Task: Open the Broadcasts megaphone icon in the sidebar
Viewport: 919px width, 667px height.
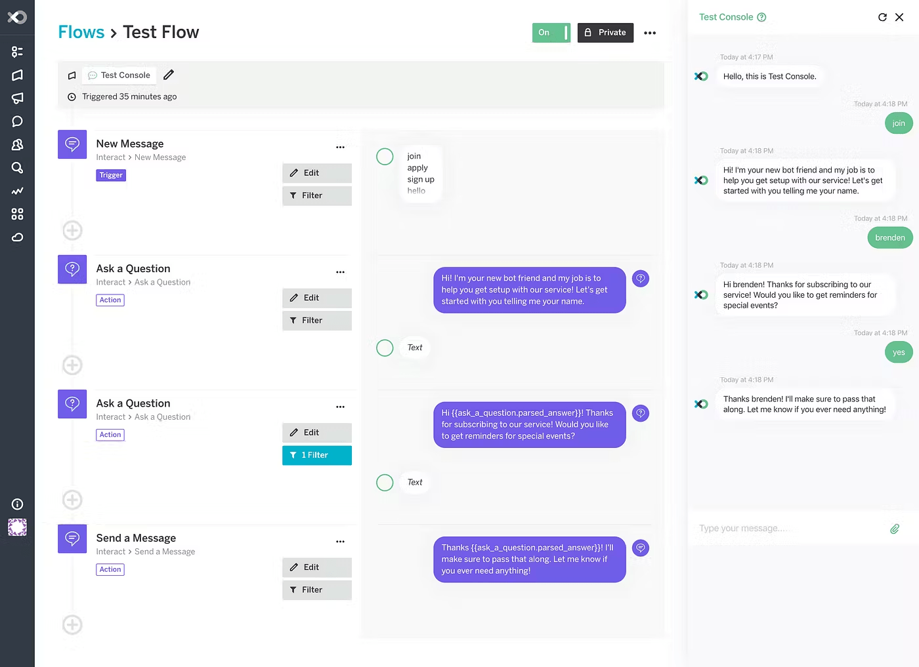Action: 17,98
